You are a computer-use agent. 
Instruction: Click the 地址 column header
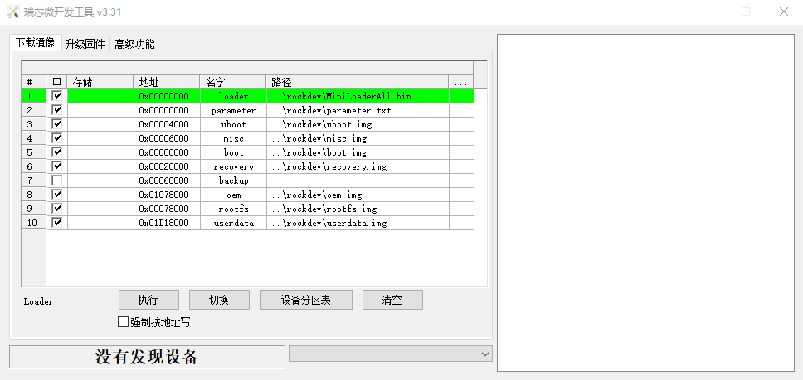[x=167, y=82]
